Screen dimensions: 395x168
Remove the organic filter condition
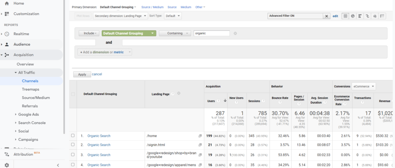pyautogui.click(x=235, y=33)
